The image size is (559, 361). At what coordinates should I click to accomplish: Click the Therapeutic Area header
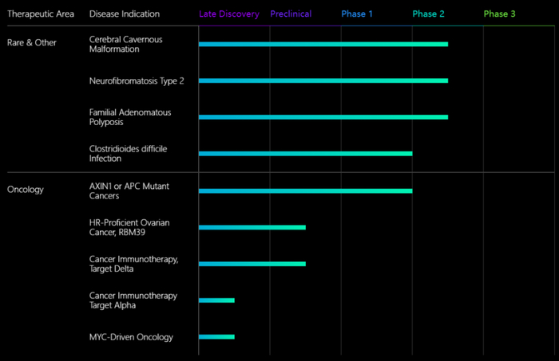[x=41, y=14]
